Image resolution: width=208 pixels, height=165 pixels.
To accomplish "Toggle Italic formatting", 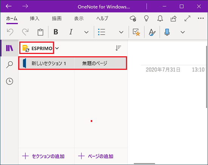I will coord(71,32).
